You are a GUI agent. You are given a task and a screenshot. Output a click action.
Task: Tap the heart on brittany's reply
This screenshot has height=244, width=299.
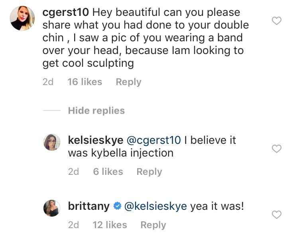click(276, 215)
